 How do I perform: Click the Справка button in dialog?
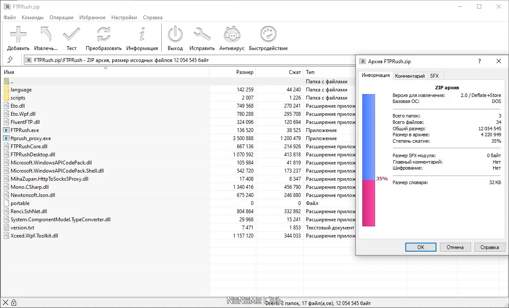489,247
